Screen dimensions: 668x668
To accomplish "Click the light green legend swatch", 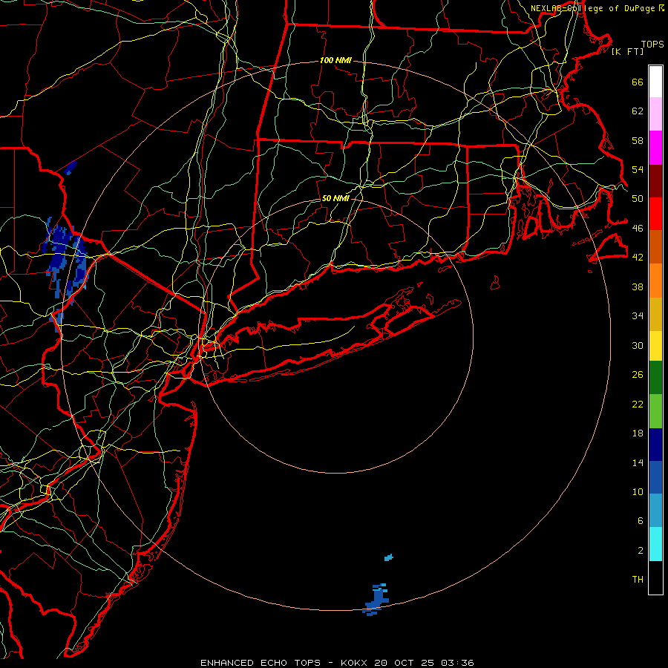I will [655, 411].
